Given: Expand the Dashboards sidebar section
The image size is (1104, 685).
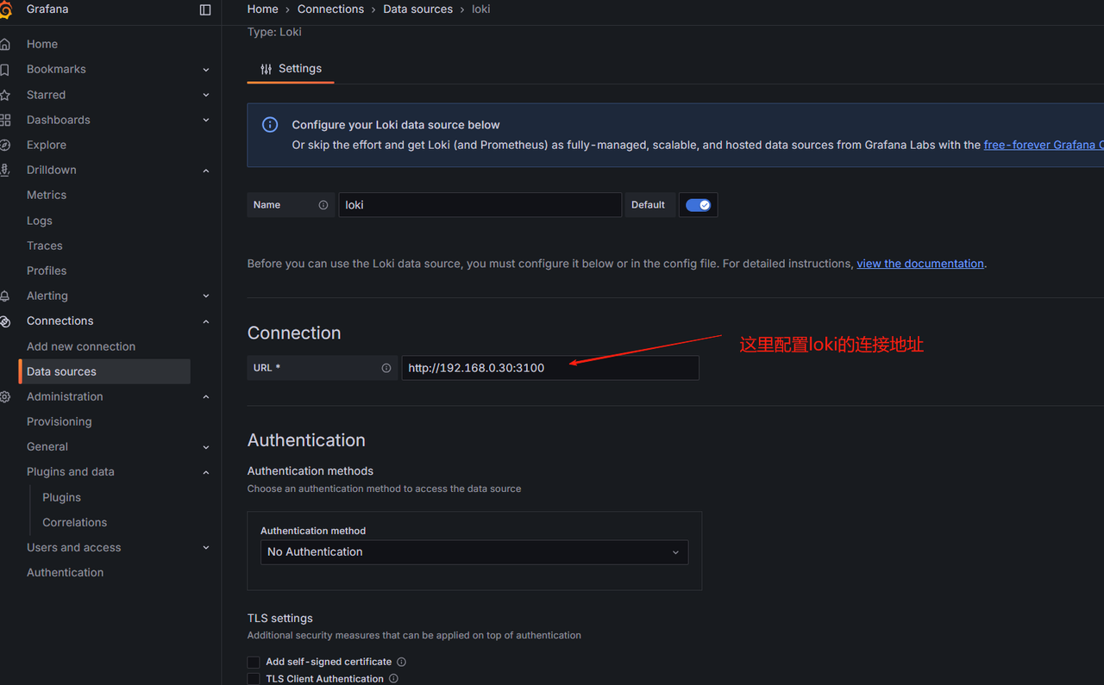Looking at the screenshot, I should 205,120.
